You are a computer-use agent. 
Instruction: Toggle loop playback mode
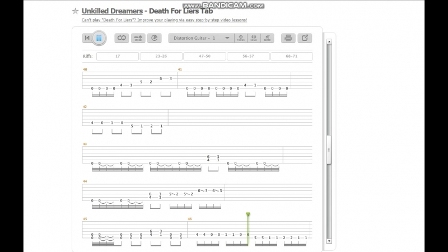(x=122, y=38)
